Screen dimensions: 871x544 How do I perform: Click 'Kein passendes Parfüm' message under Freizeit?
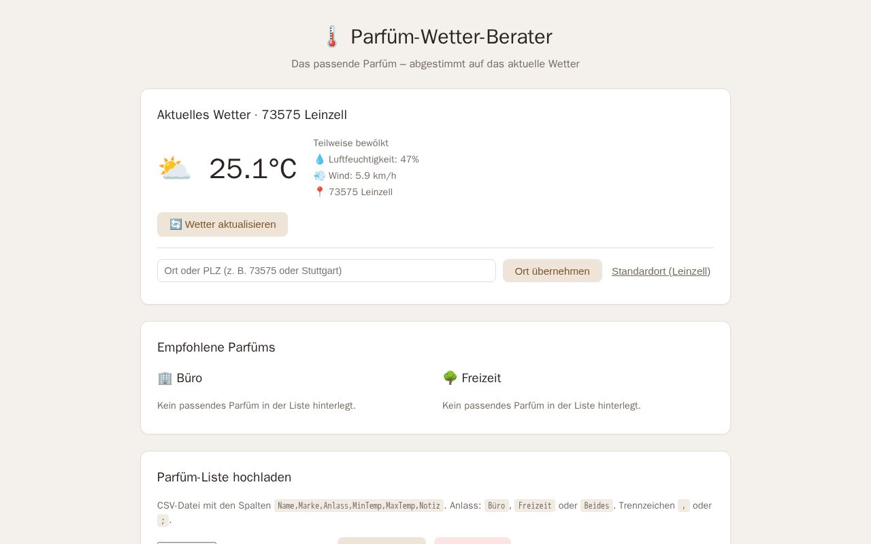[542, 405]
